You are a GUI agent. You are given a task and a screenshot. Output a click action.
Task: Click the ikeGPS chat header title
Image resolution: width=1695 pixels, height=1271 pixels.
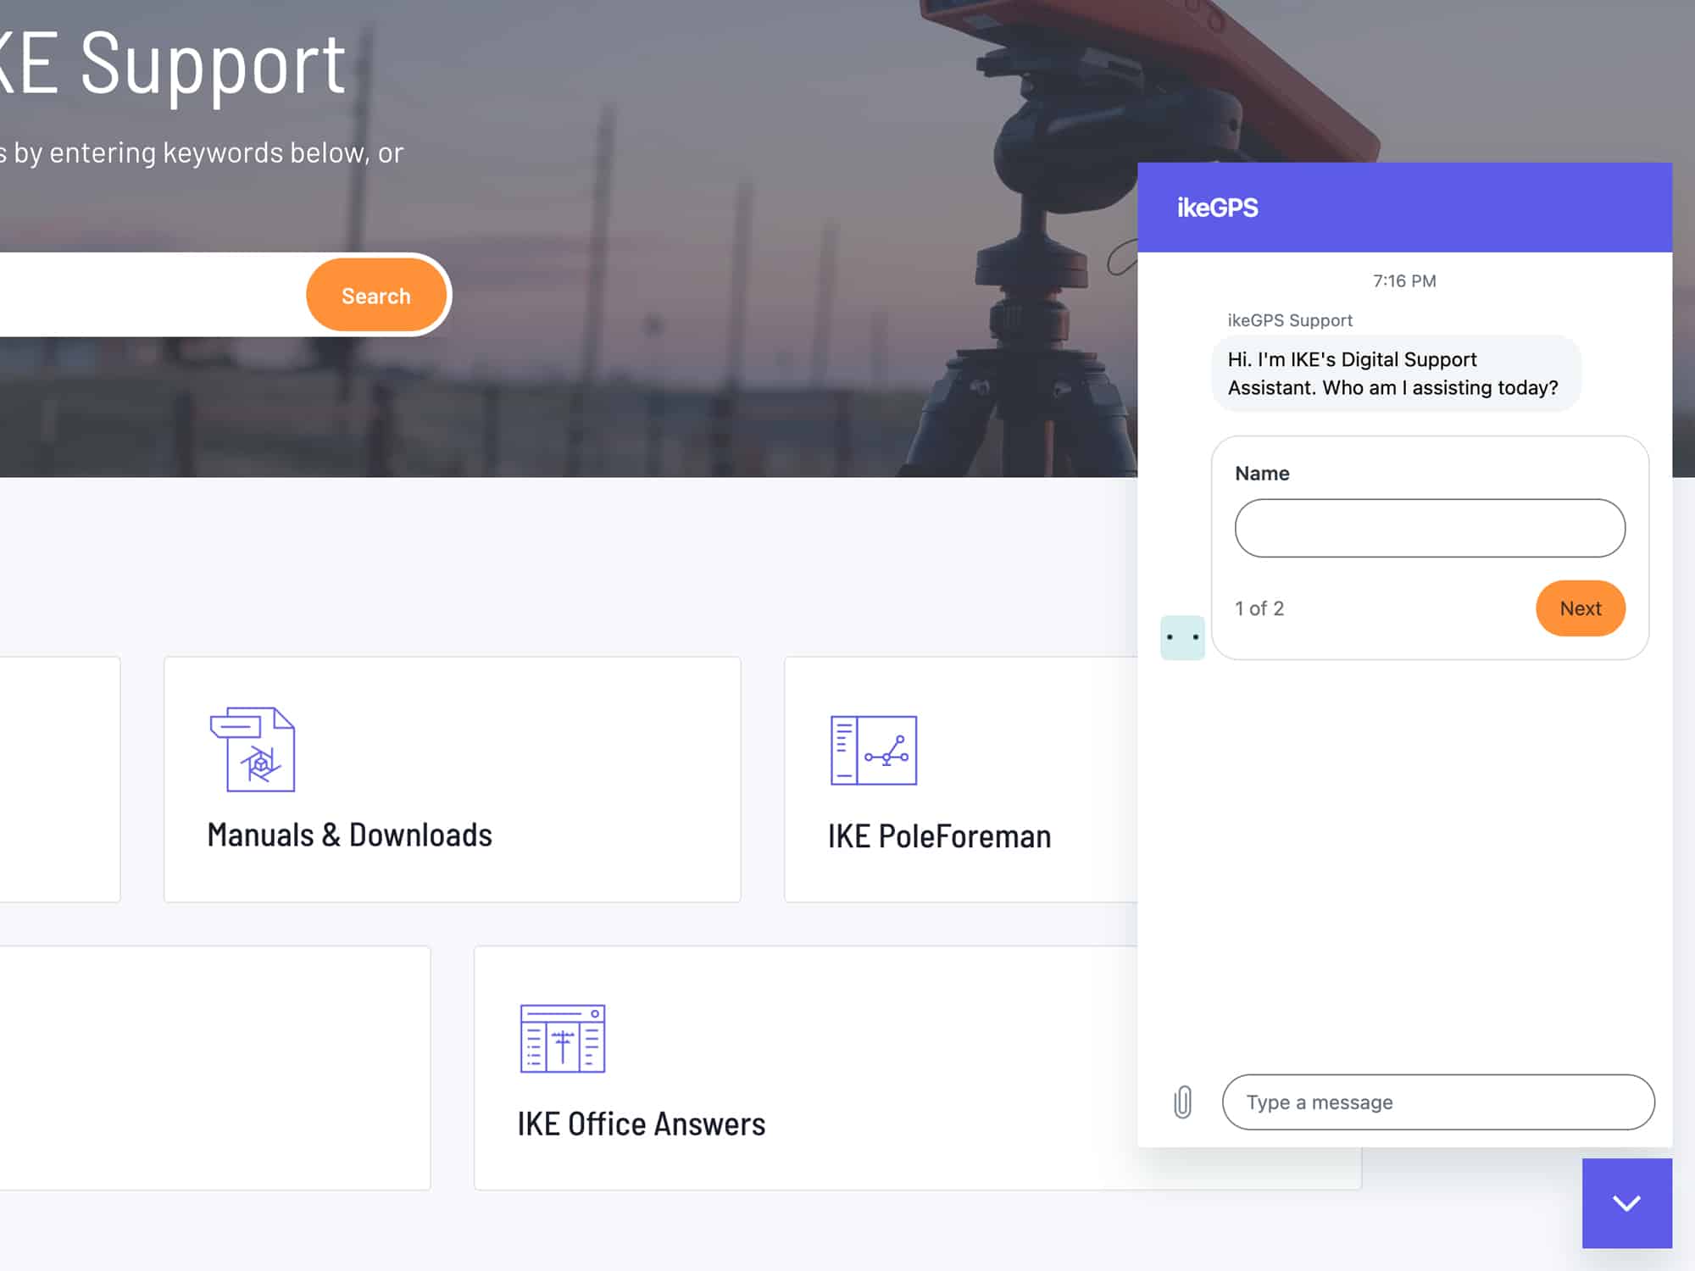coord(1217,208)
